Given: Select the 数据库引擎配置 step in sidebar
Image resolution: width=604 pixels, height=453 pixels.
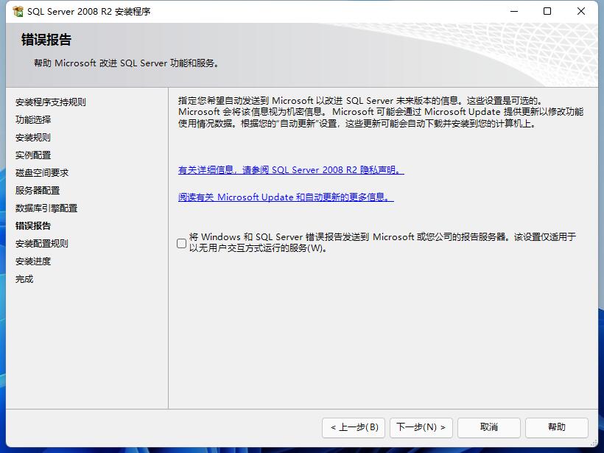Looking at the screenshot, I should (46, 208).
